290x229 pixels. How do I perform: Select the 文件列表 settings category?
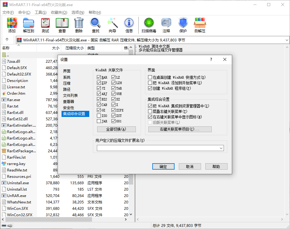70,96
